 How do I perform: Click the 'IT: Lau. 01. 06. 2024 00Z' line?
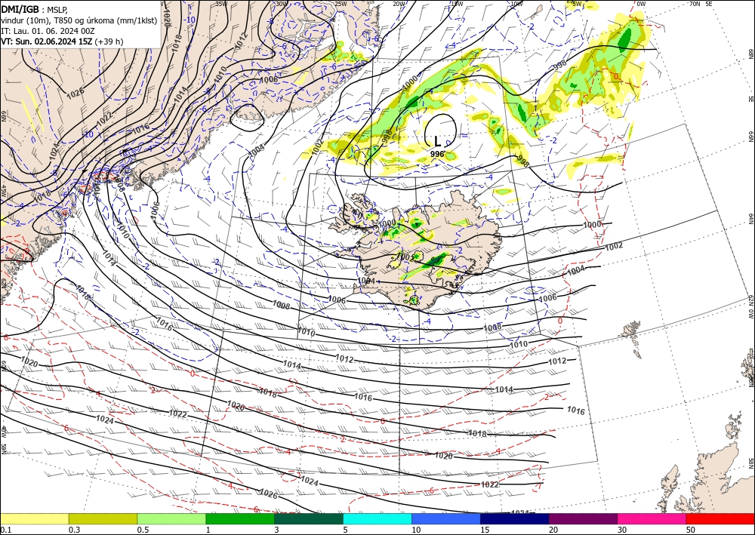tap(48, 31)
